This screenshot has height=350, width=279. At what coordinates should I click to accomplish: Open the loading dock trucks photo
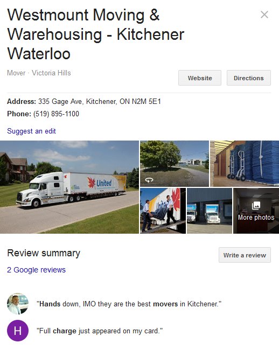[x=210, y=211]
